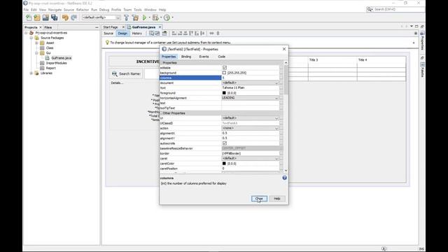Click the Redo arrow icon
Viewport: 448px width, 252px height.
coord(73,17)
